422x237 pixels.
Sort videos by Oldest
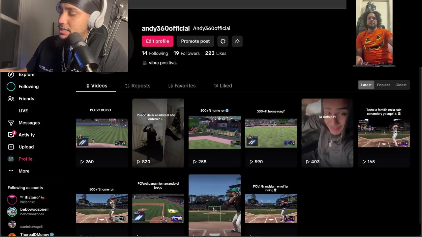pyautogui.click(x=401, y=85)
